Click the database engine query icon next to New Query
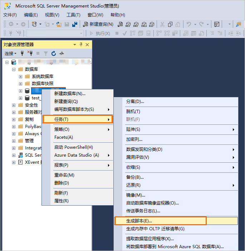This screenshot has width=245, height=251. click(x=120, y=24)
